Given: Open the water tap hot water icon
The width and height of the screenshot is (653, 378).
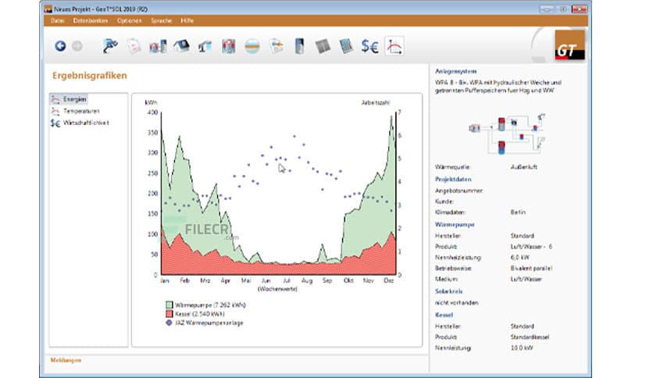Looking at the screenshot, I should point(205,46).
